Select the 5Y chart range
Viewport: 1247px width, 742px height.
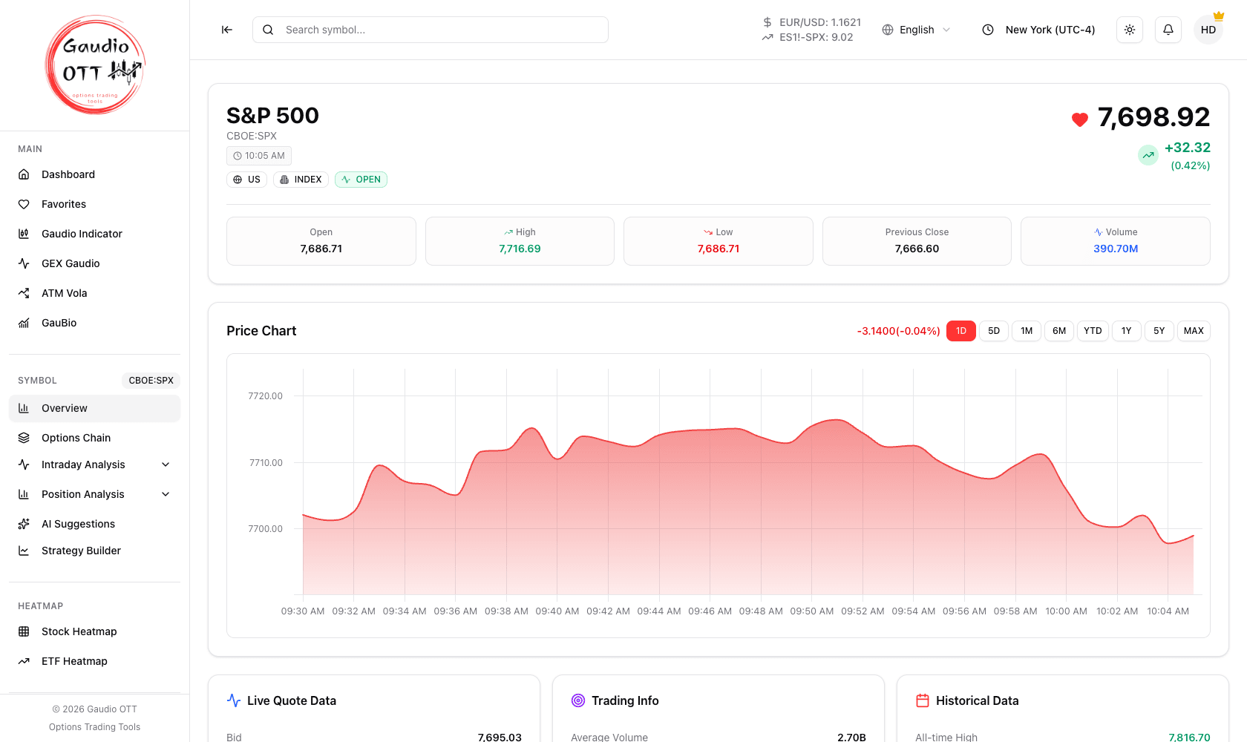coord(1159,331)
